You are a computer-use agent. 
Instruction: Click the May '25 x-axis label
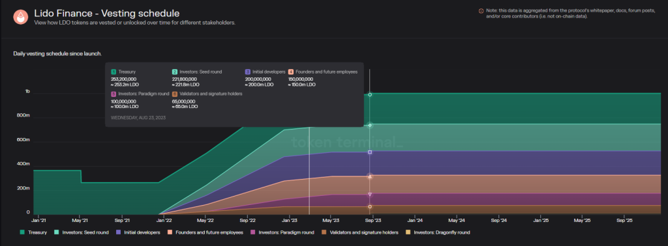[582, 221]
